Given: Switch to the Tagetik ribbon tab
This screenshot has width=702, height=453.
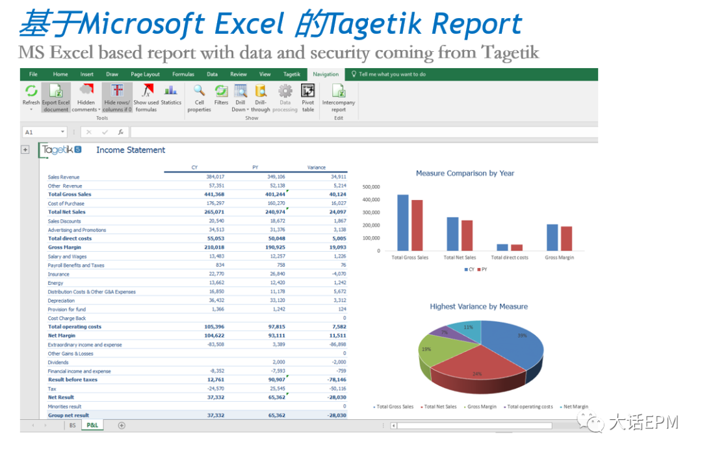Looking at the screenshot, I should coord(291,74).
